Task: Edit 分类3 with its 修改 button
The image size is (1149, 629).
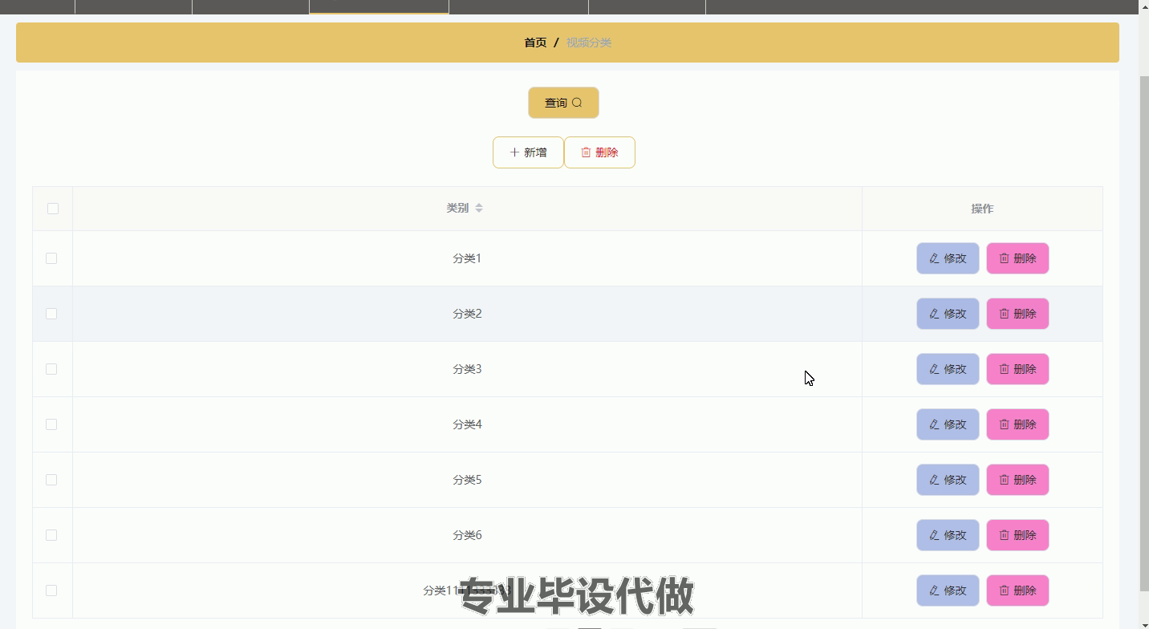Action: (x=948, y=369)
